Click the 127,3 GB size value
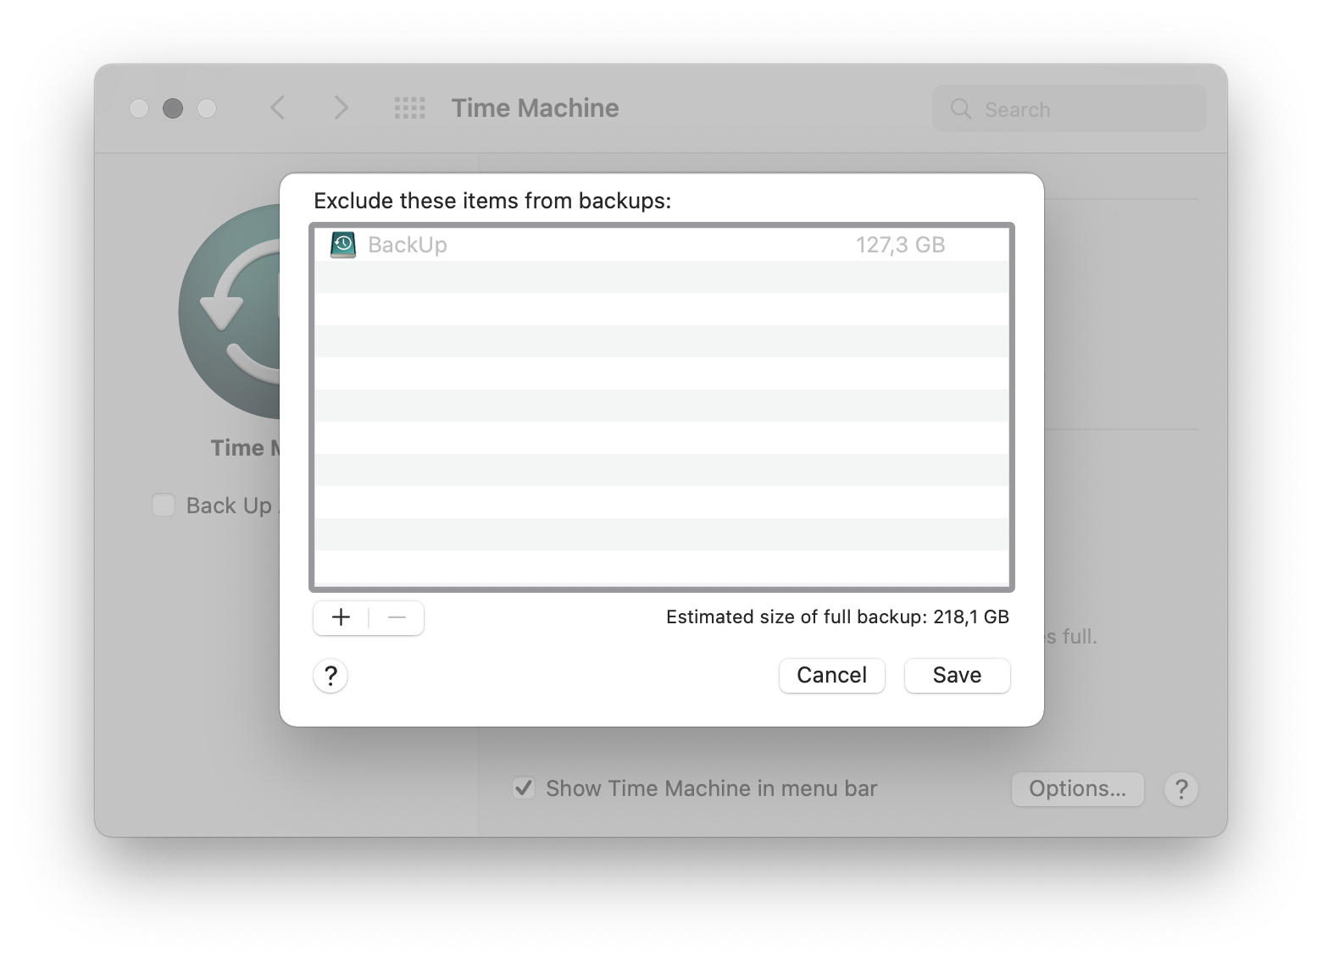 pyautogui.click(x=900, y=245)
